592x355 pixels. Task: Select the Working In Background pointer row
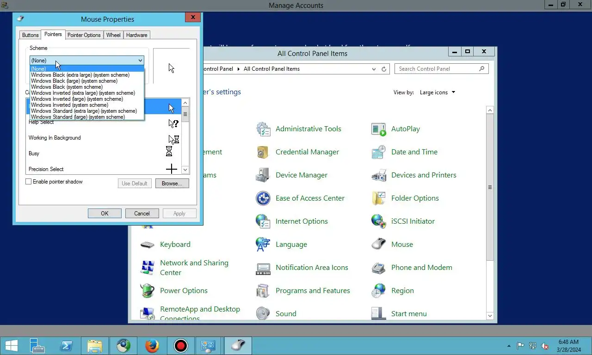point(104,138)
